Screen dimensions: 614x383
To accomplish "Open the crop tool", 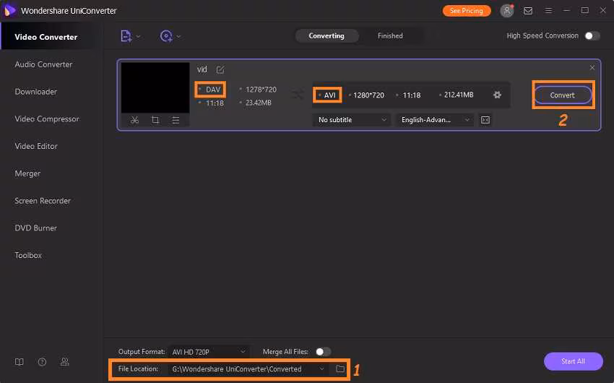I will coord(155,120).
